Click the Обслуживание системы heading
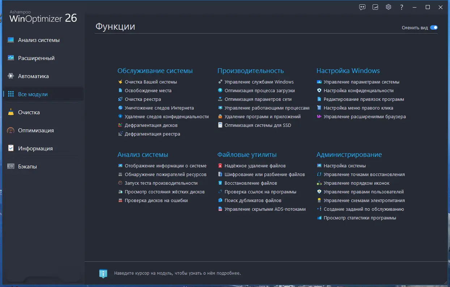450x287 pixels. coord(155,71)
